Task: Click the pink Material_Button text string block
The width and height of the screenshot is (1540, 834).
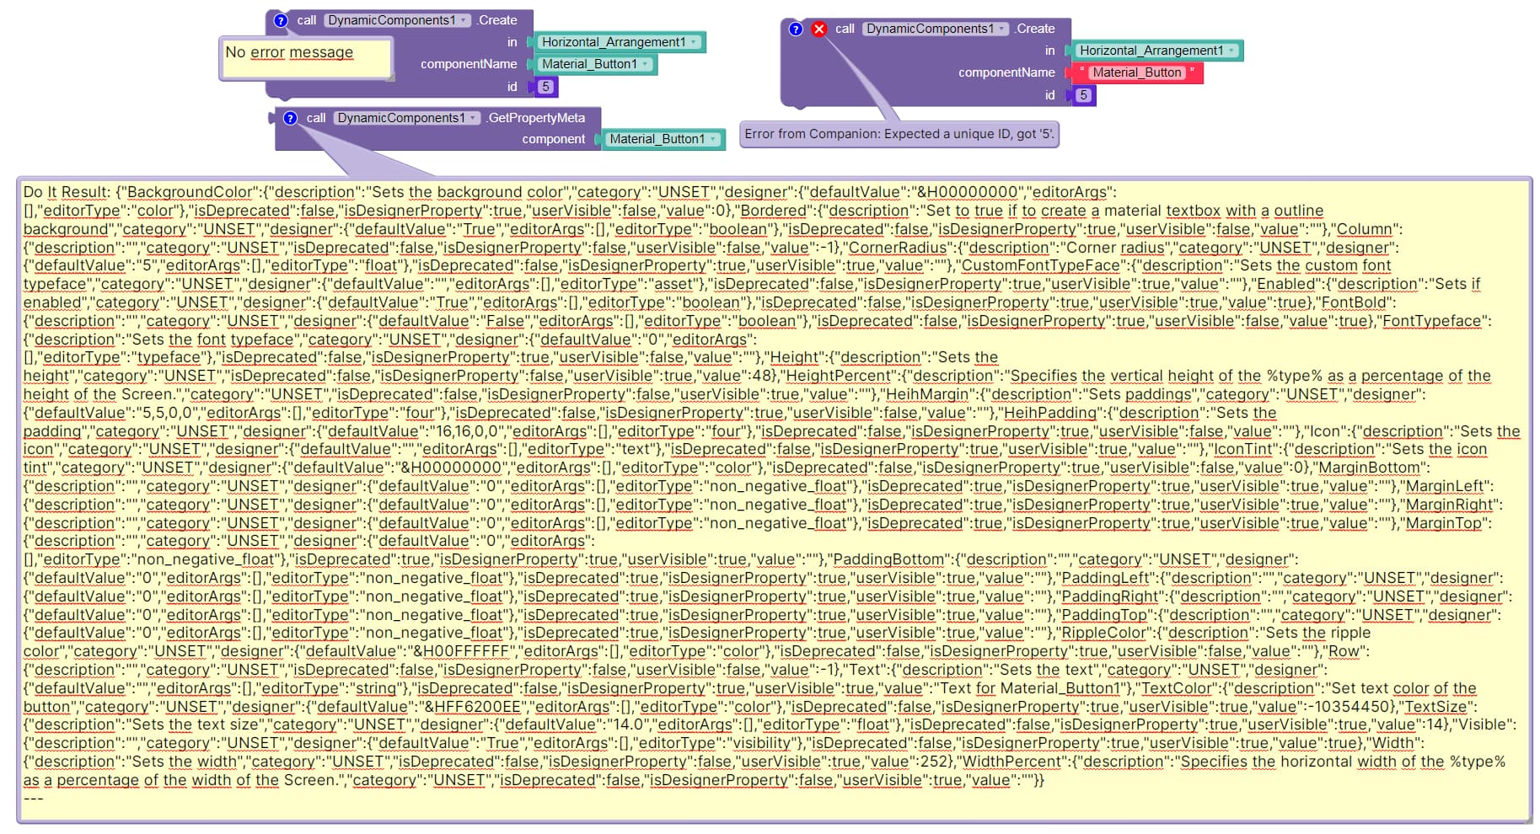Action: coord(1136,72)
